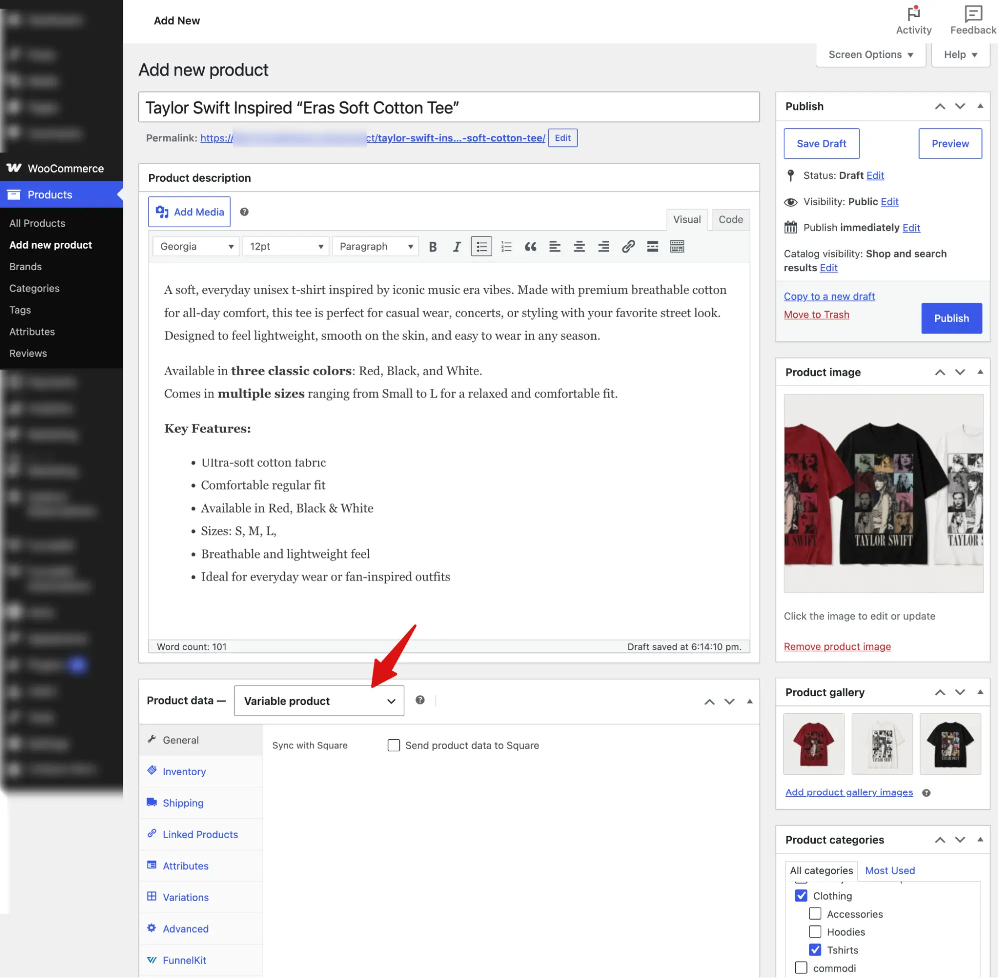Edit the product visibility setting

coord(889,202)
